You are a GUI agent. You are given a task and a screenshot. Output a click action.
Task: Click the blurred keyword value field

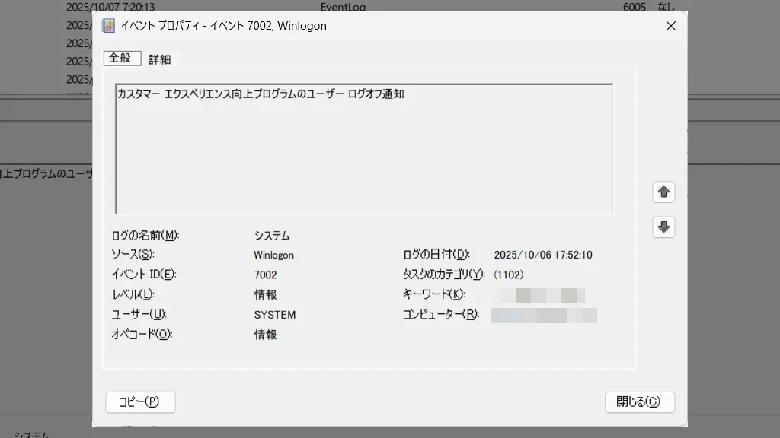(539, 295)
